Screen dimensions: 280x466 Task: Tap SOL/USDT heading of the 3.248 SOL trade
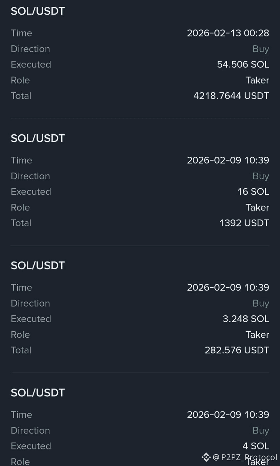[38, 266]
